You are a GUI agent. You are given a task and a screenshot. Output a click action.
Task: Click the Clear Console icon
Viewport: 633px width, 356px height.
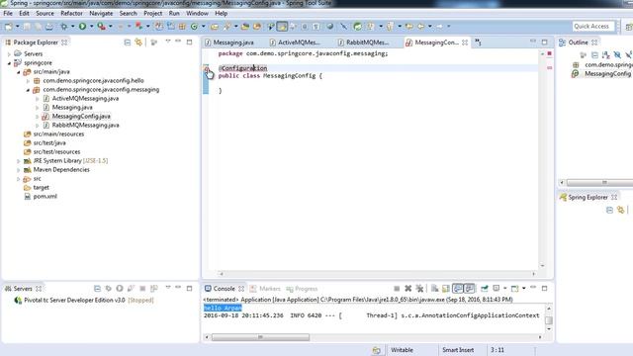434,288
